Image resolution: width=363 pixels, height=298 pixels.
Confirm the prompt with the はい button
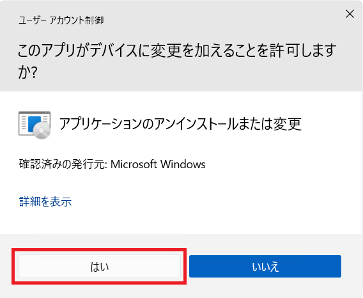tap(100, 266)
